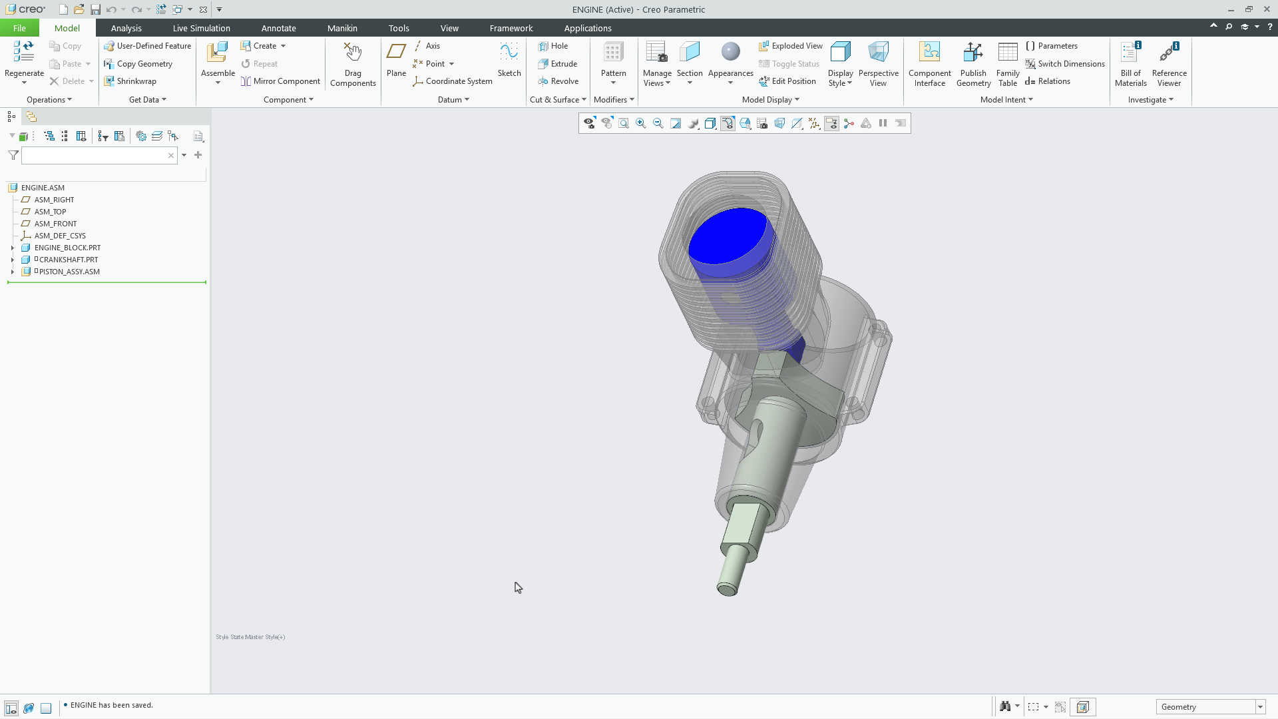
Task: Toggle Exploded View
Action: (x=791, y=46)
